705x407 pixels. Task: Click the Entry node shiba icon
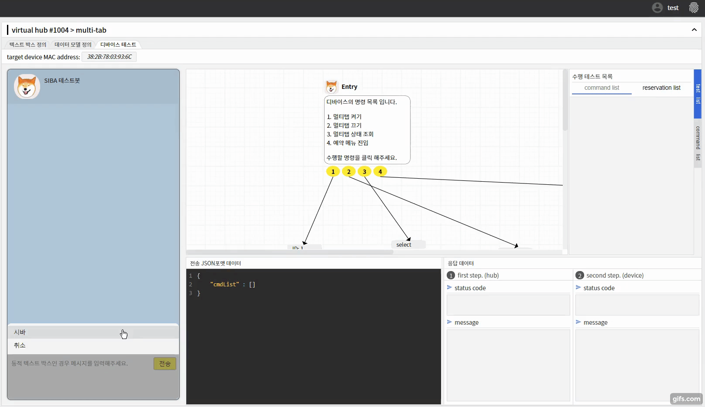332,87
